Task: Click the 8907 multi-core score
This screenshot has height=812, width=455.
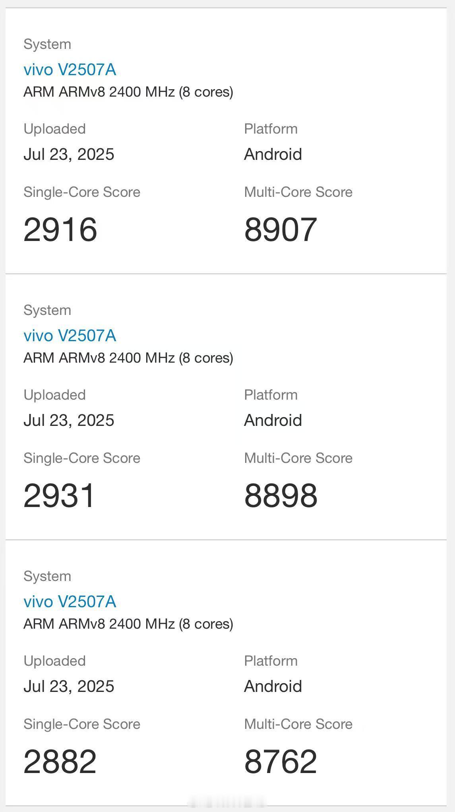Action: (281, 229)
